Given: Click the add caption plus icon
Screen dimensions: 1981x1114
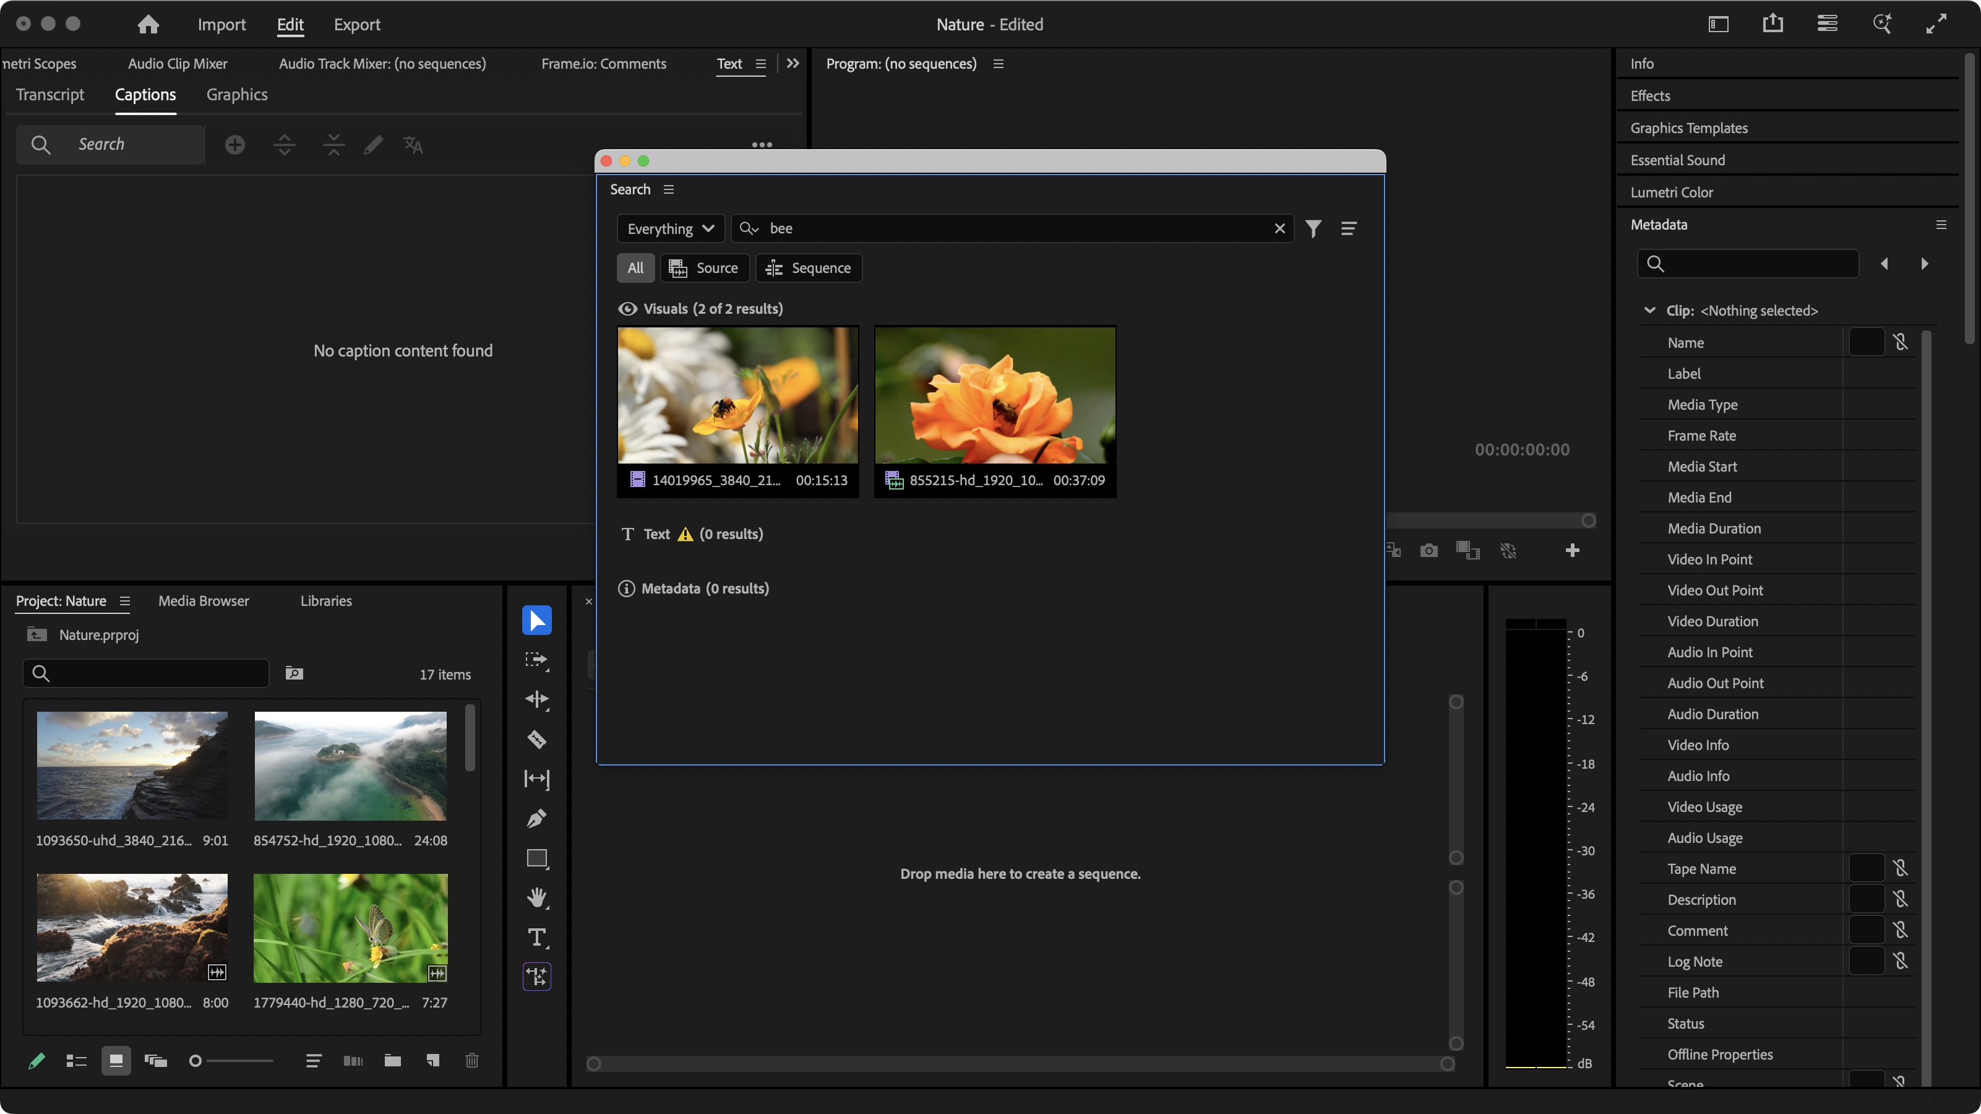Looking at the screenshot, I should pyautogui.click(x=235, y=145).
